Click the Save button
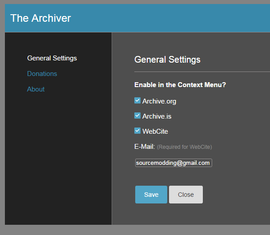This screenshot has height=235, width=270. coord(151,195)
